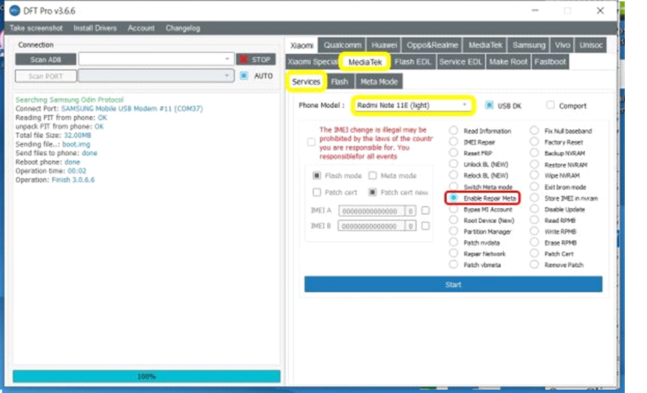The image size is (647, 393).
Task: Open the Xiaomi Special tab
Action: click(x=312, y=62)
